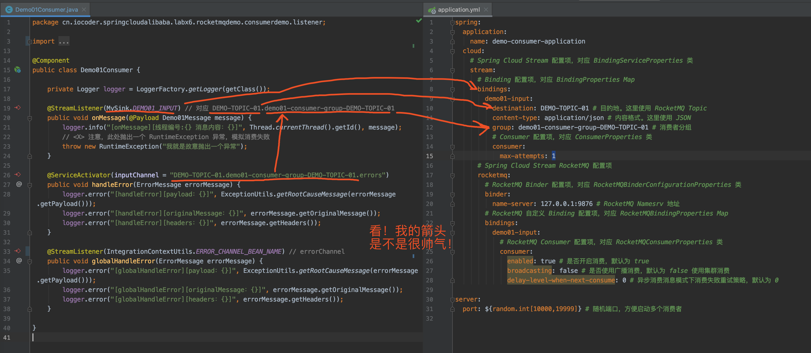Click the red arrow gutter icon beside @StreamListener(MySink.DEMO01_INPUT)
811x353 pixels.
[x=18, y=108]
